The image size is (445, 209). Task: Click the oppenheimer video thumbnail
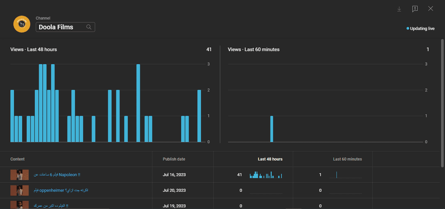point(20,190)
